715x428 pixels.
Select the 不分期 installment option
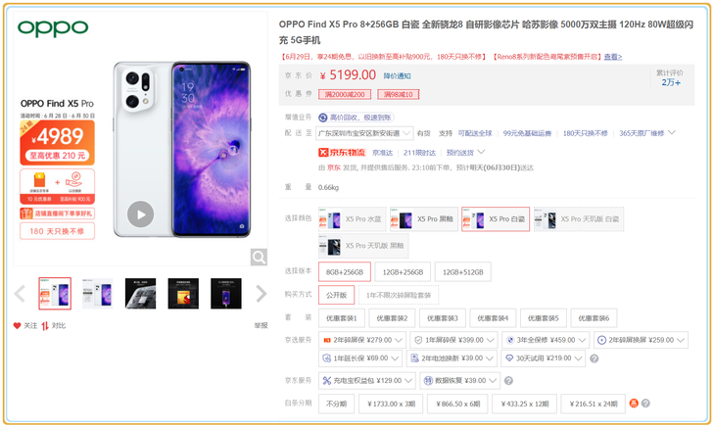[x=336, y=404]
